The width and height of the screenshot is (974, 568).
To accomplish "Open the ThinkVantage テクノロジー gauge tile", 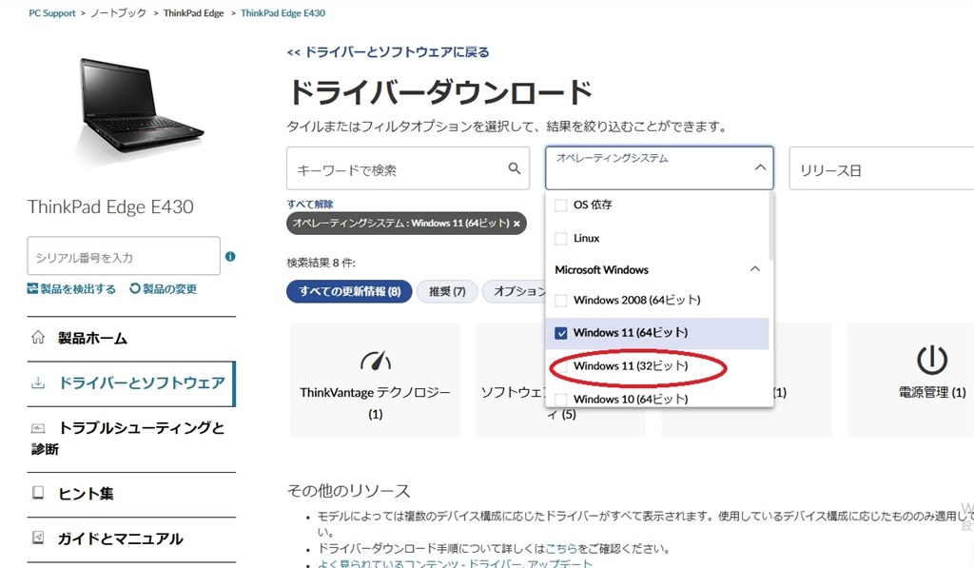I will 375,379.
